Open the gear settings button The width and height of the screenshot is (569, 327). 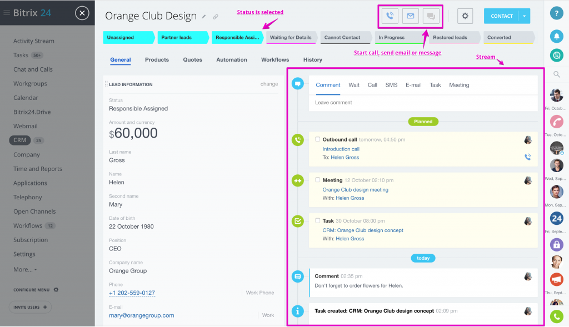(465, 16)
